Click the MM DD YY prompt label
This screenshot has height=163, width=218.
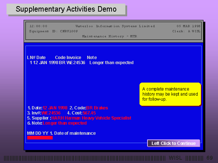[x=38, y=133]
